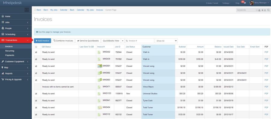Click the invoice icon for MHD681
271x119 pixels.
tap(100, 66)
